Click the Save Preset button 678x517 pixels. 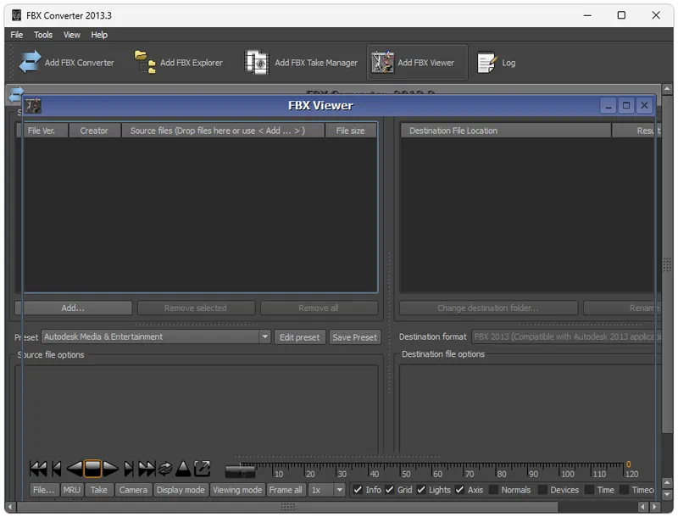(x=354, y=337)
